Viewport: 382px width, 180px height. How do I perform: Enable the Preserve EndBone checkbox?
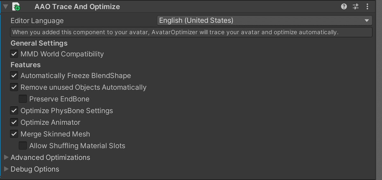coord(23,99)
